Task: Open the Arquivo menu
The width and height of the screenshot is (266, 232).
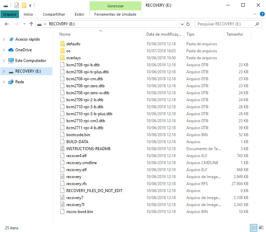Action: [9, 14]
